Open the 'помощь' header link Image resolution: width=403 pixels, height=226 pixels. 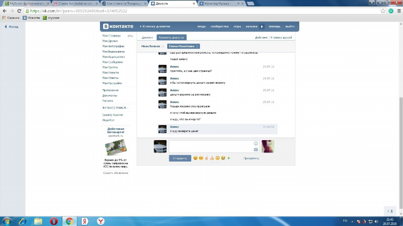(275, 26)
